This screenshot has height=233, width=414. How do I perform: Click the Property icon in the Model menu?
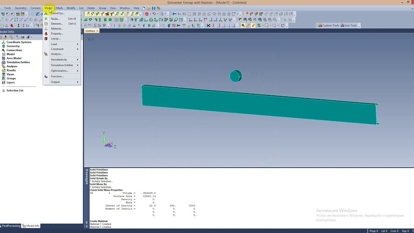tap(46, 34)
